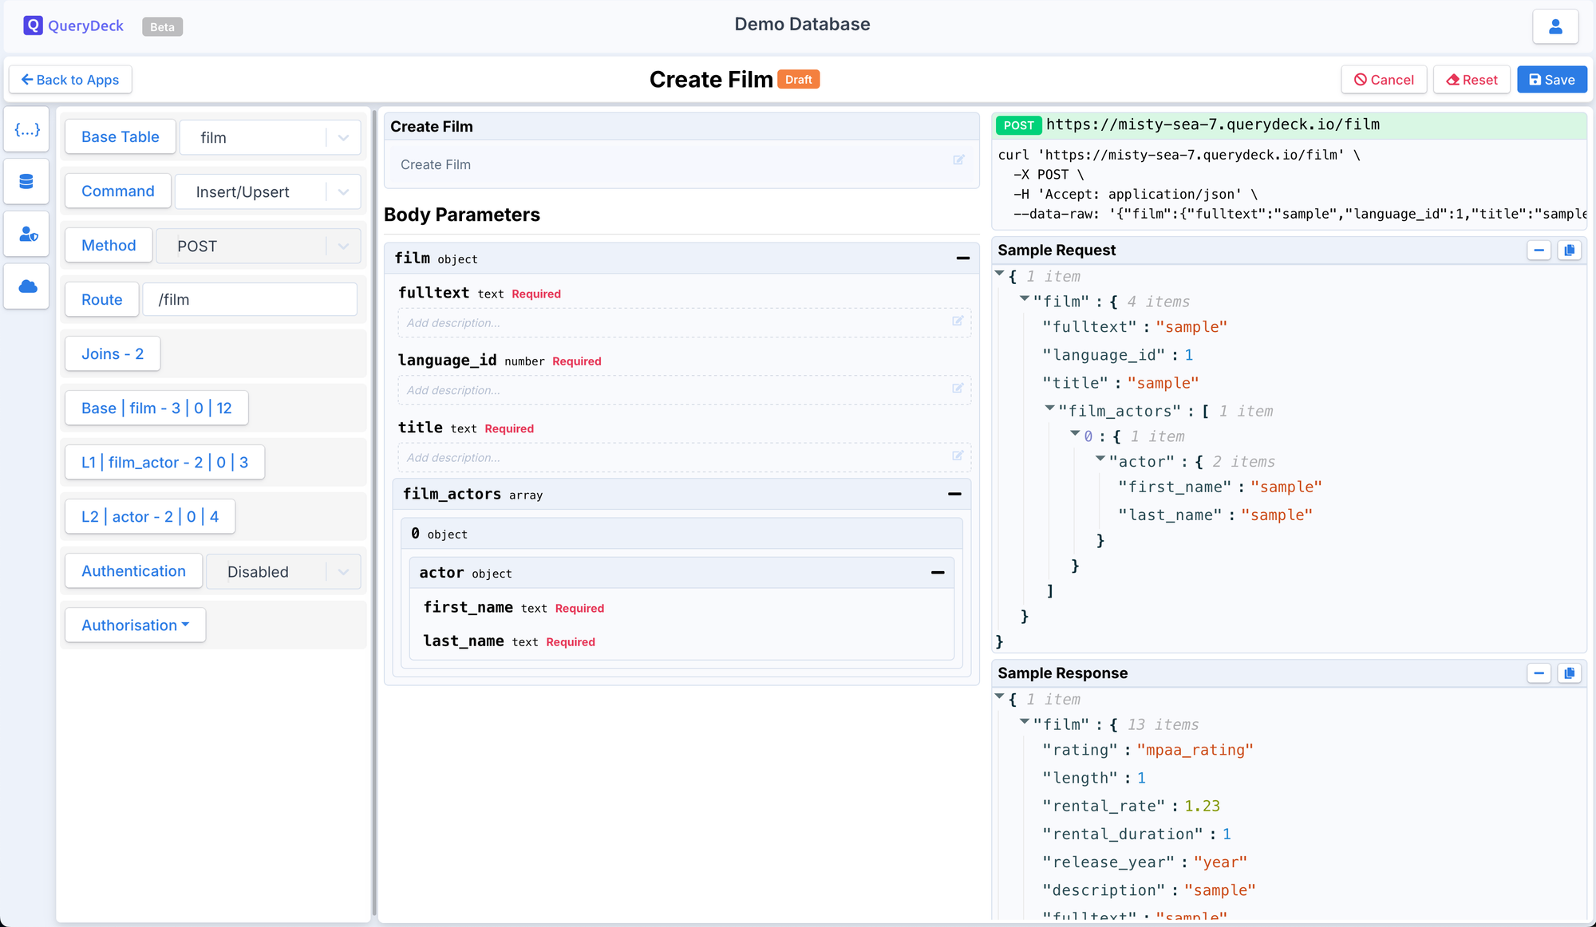Select the L1 film_actor tab
The width and height of the screenshot is (1596, 927).
pyautogui.click(x=164, y=463)
